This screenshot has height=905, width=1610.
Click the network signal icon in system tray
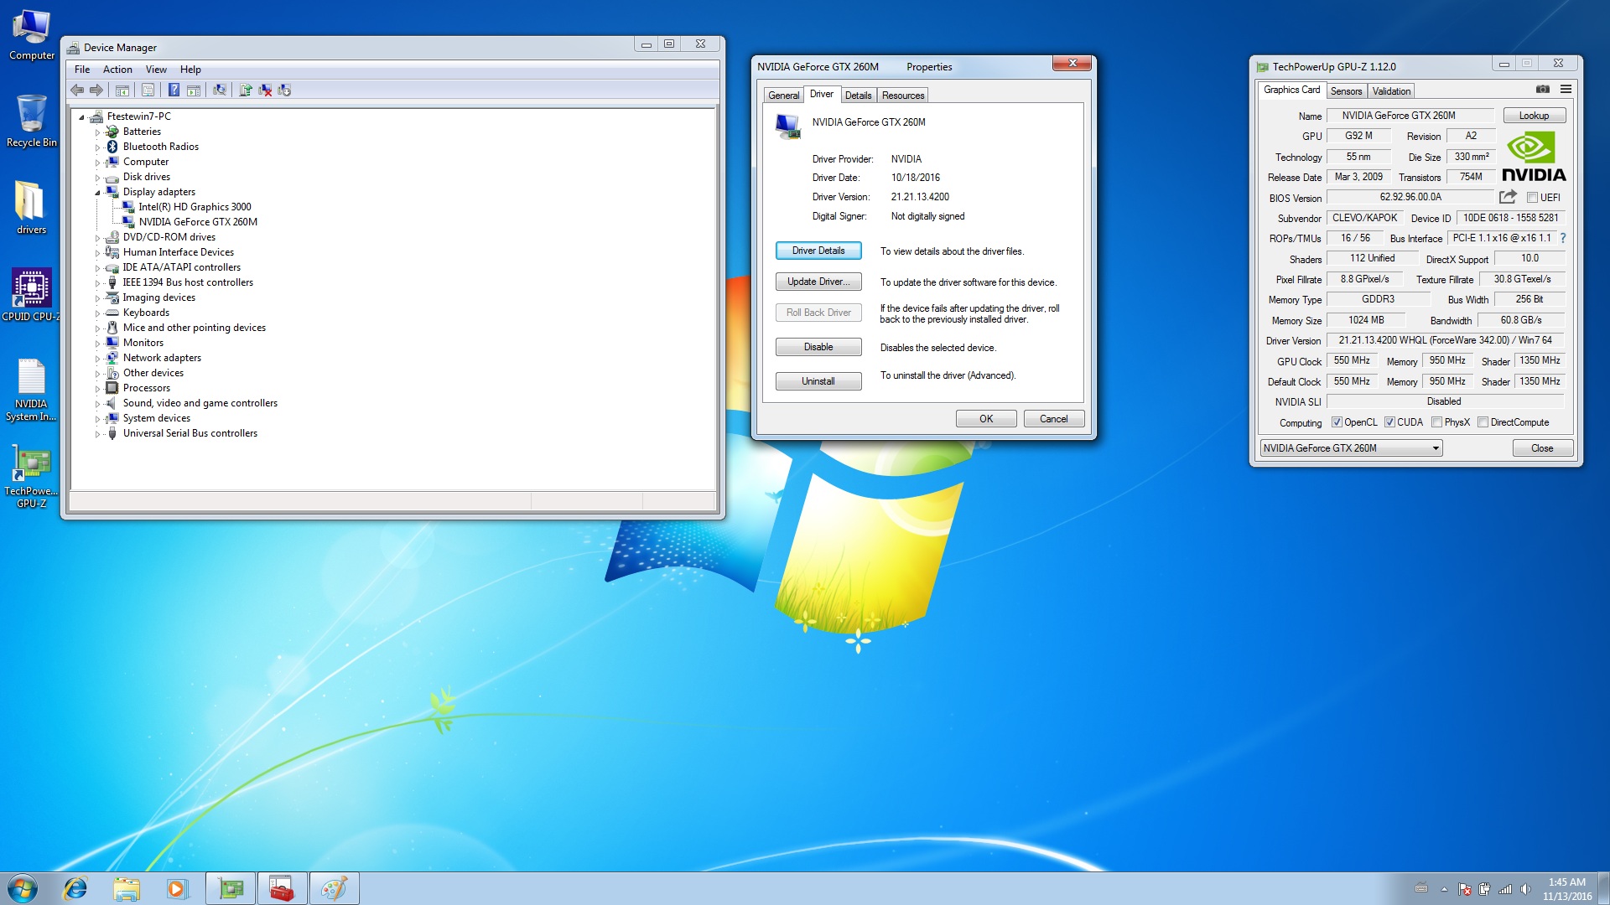(x=1505, y=889)
